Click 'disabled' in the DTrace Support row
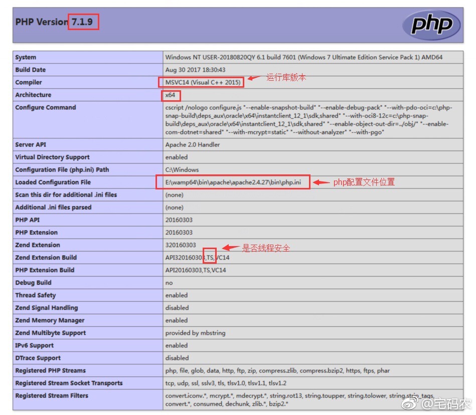The height and width of the screenshot is (415, 476). 177,358
